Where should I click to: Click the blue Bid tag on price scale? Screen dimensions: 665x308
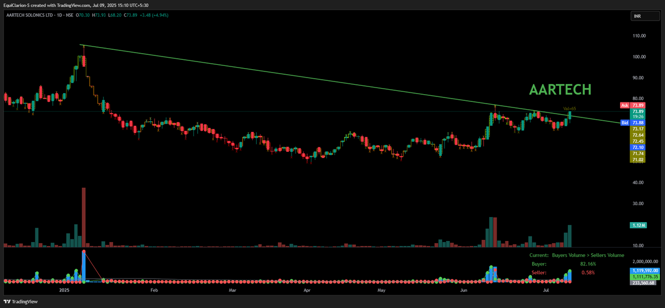point(625,122)
